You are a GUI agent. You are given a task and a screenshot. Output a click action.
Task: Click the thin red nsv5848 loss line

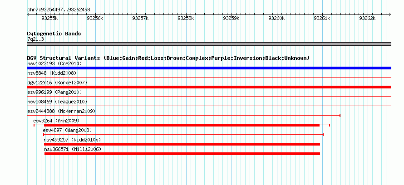point(209,77)
